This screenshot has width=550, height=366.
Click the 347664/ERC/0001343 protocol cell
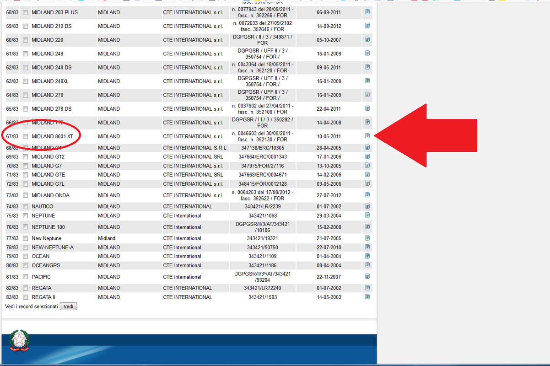[263, 157]
